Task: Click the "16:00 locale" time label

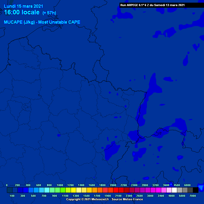Action: coord(22,12)
